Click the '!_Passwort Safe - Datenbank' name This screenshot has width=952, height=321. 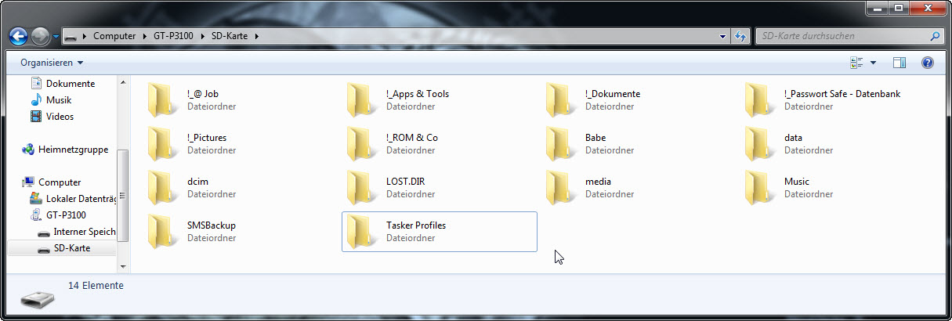(x=842, y=94)
